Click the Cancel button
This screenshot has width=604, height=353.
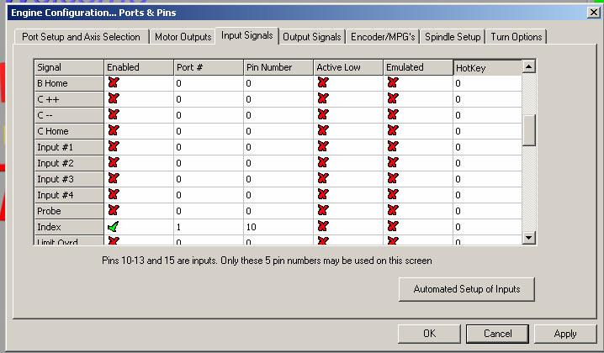click(497, 334)
